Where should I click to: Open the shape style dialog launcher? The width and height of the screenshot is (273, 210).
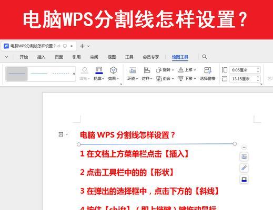tap(121, 84)
